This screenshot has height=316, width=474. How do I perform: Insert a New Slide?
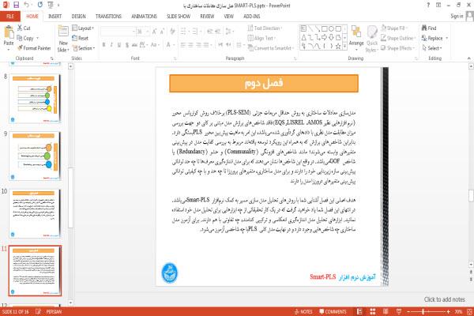click(63, 39)
